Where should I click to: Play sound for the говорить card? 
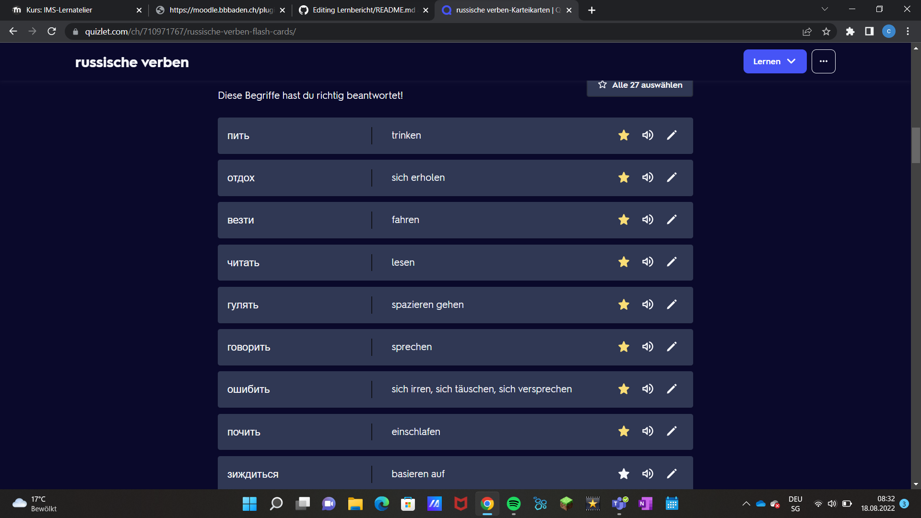pos(648,347)
